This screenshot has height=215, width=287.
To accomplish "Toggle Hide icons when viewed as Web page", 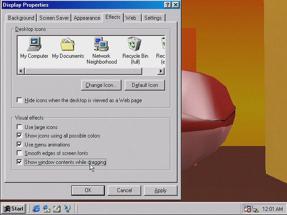I will coord(79,100).
